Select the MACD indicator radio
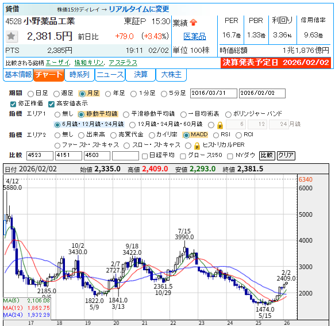 (x=186, y=135)
